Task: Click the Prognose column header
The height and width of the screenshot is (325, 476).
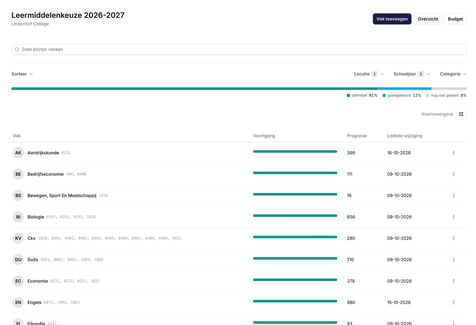Action: click(357, 136)
